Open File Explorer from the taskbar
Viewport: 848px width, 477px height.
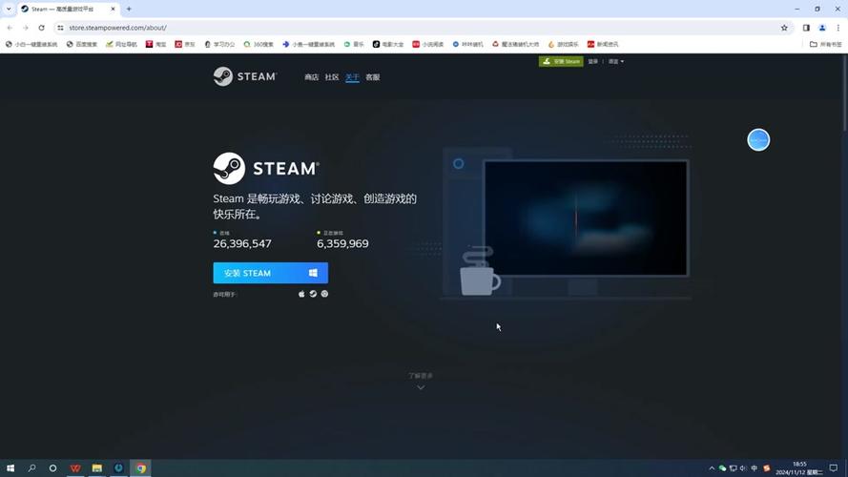tap(96, 468)
